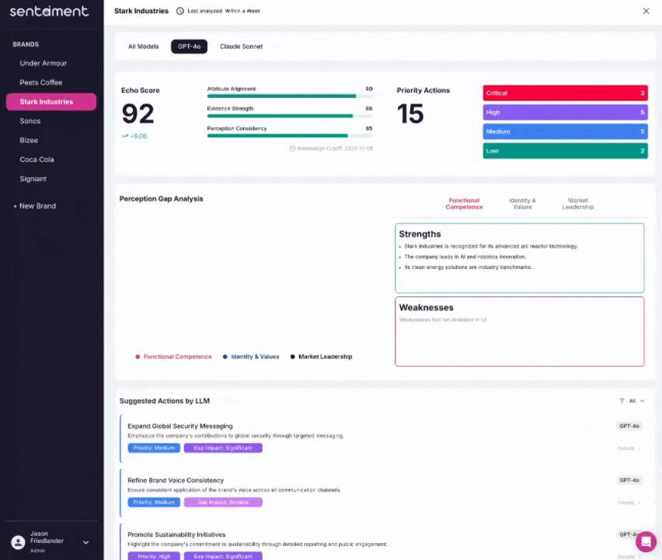Image resolution: width=662 pixels, height=560 pixels.
Task: Click the Knowledge Cutoff clock icon
Action: pos(292,149)
